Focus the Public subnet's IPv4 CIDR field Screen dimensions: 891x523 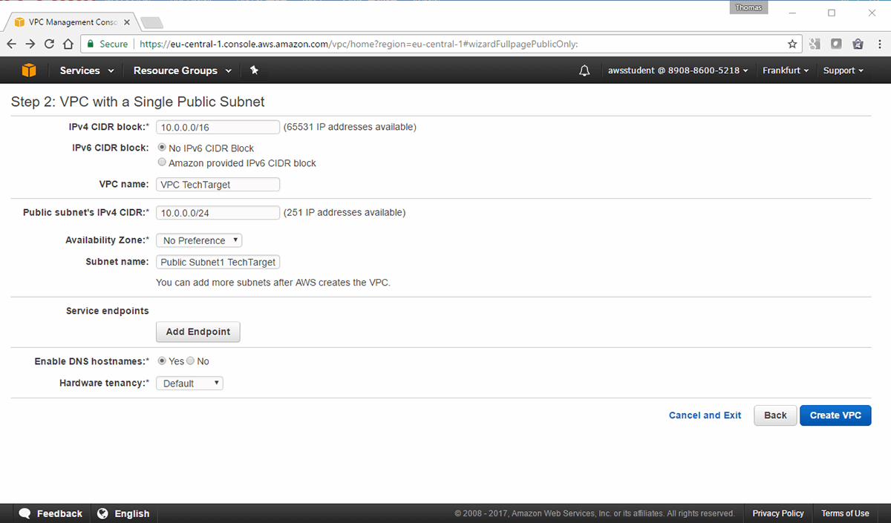coord(218,212)
